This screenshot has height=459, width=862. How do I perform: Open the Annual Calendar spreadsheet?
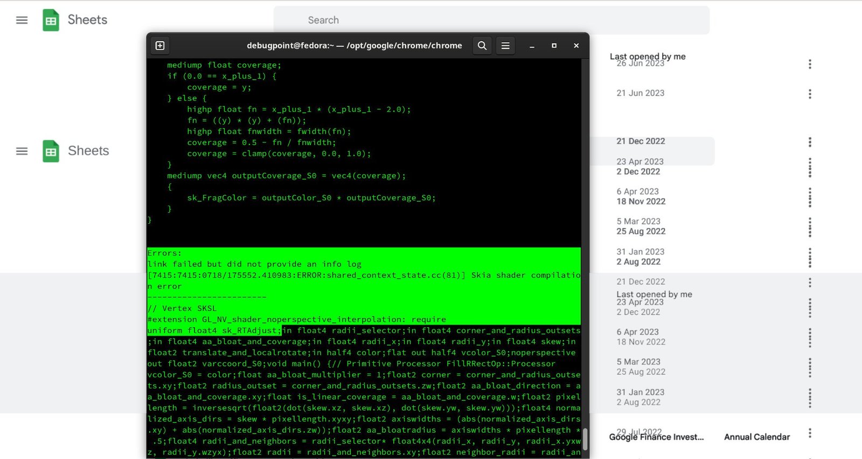tap(757, 437)
